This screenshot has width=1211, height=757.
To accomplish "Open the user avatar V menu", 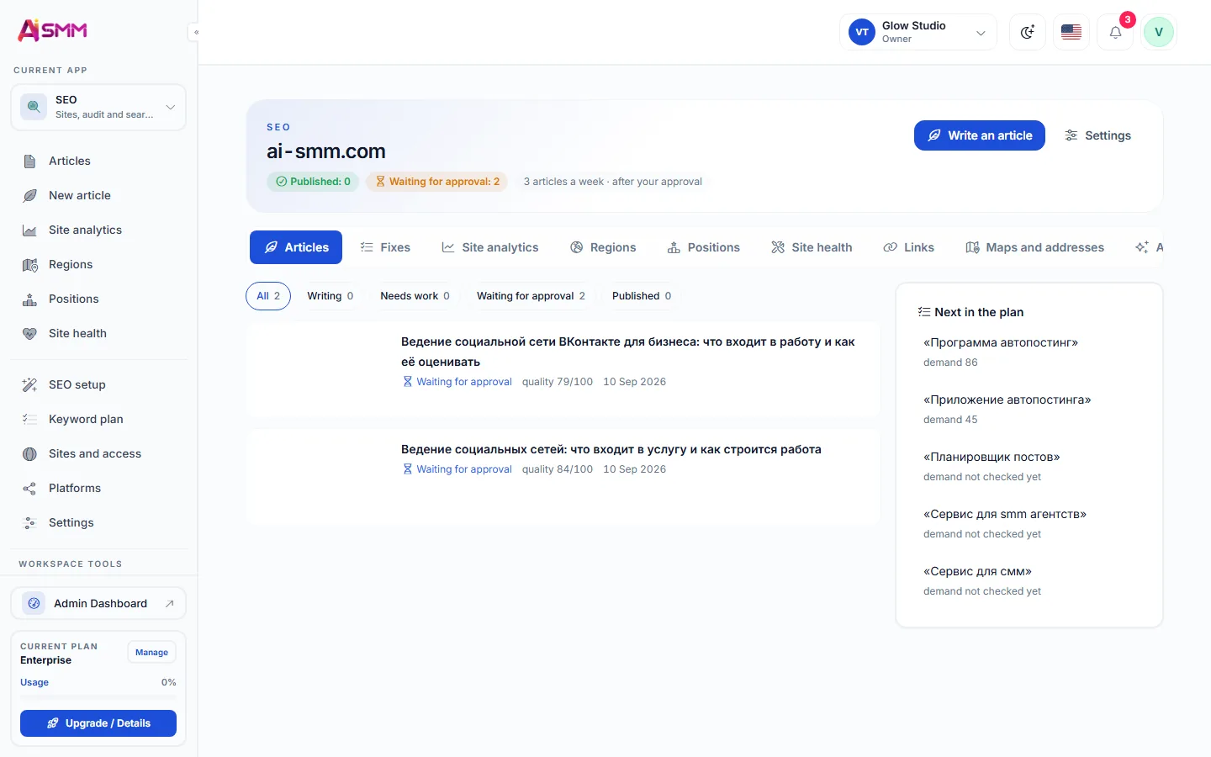I will (1159, 32).
